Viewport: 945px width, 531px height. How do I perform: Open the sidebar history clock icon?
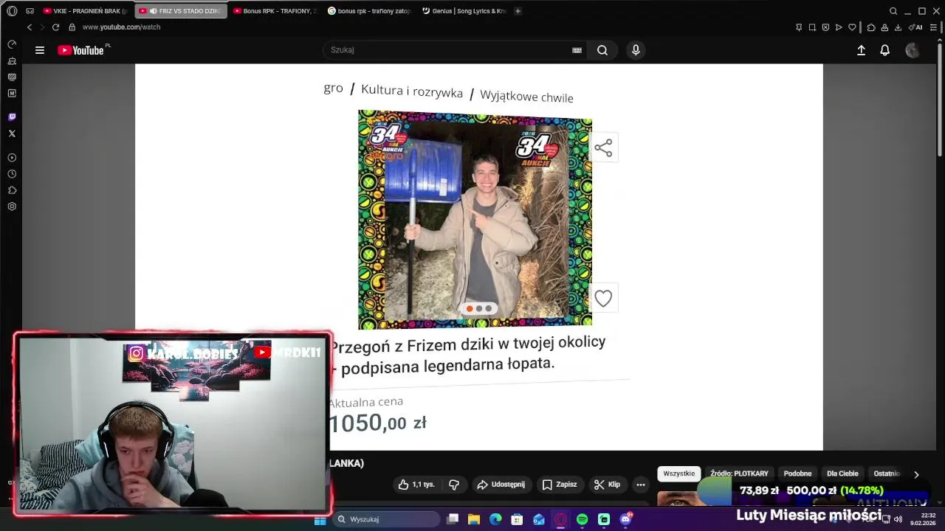(12, 174)
